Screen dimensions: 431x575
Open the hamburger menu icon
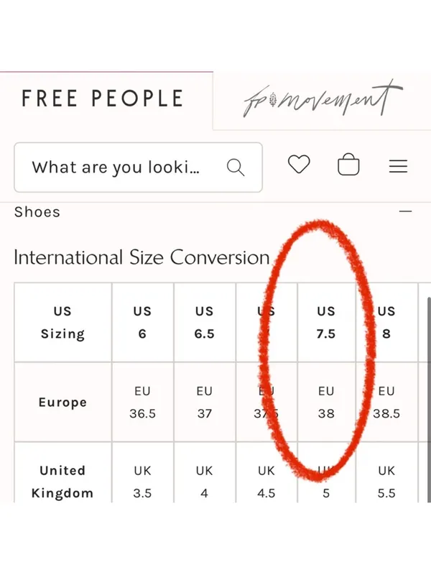pos(398,167)
